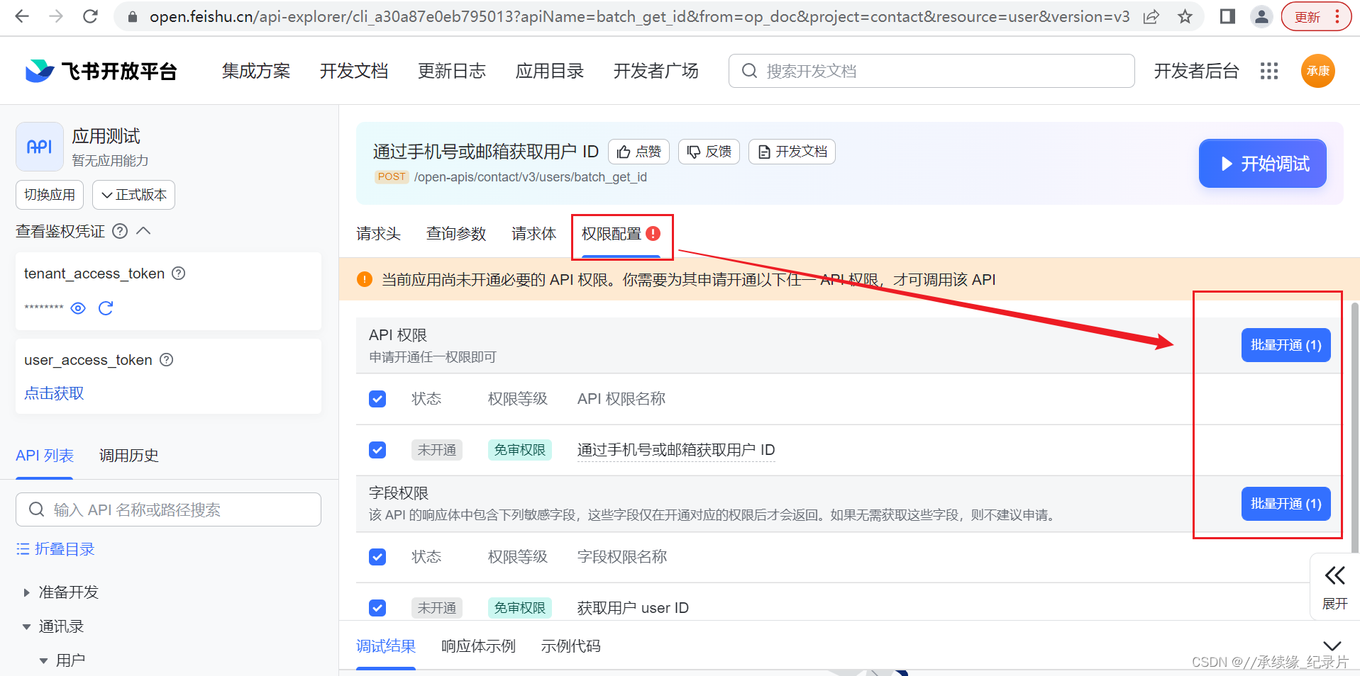The height and width of the screenshot is (676, 1360).
Task: Click permission name 通过手机号或邮箱获取用户 ID
Action: pos(676,450)
